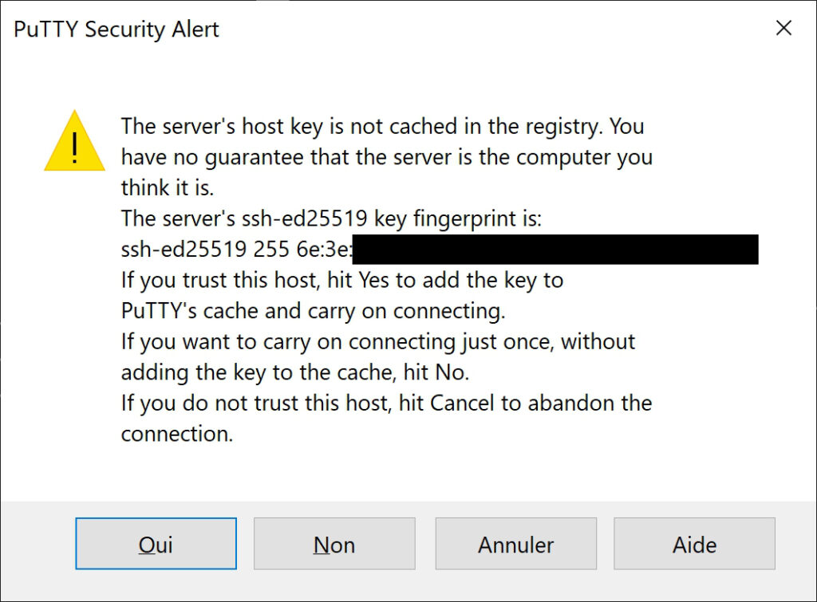Click the 'adding the key to the cache' line

tap(295, 372)
